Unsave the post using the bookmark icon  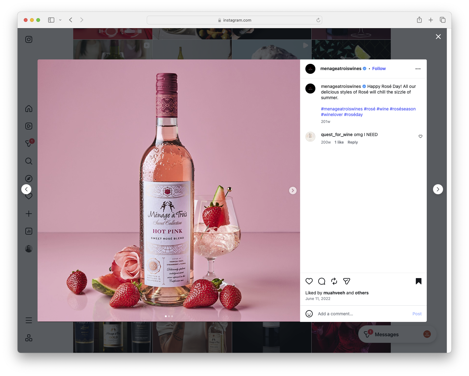pos(418,281)
